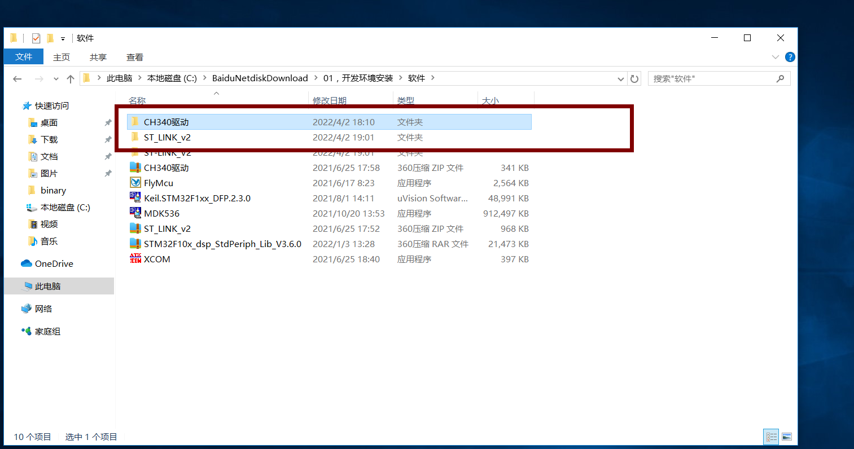
Task: Click the pin icon next to 下载
Action: point(108,139)
